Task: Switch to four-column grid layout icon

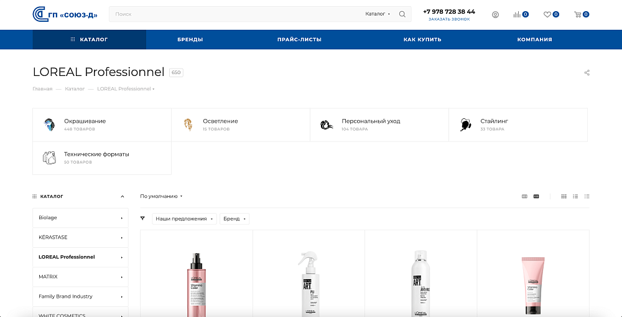Action: pyautogui.click(x=536, y=196)
